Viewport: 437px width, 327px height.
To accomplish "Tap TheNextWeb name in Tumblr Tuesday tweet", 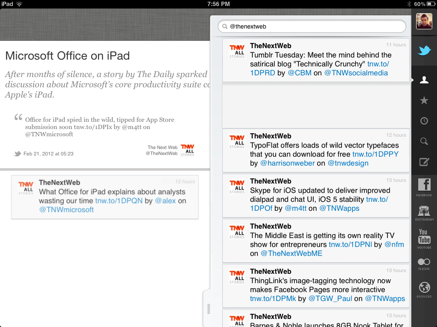I will [x=270, y=46].
